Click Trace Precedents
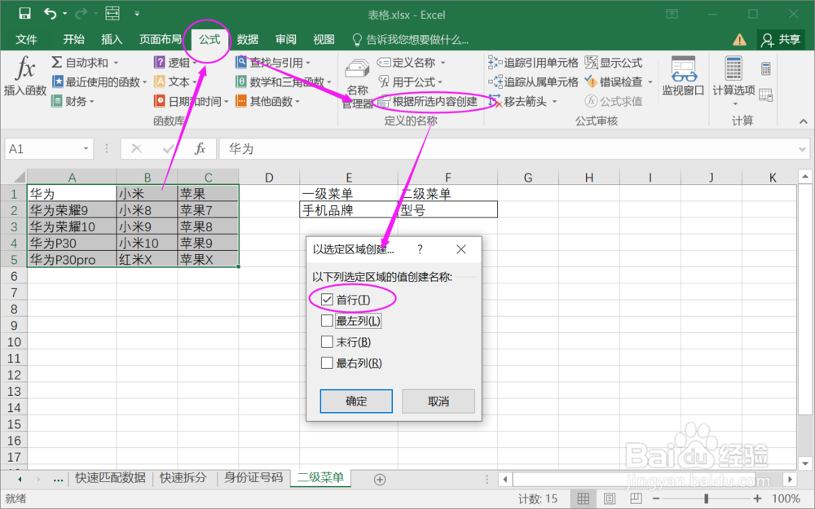815x509 pixels. pos(533,63)
